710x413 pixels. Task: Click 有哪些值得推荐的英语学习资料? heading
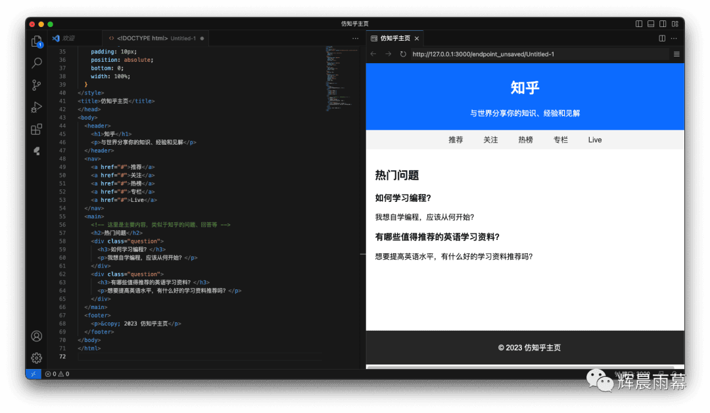coord(437,237)
